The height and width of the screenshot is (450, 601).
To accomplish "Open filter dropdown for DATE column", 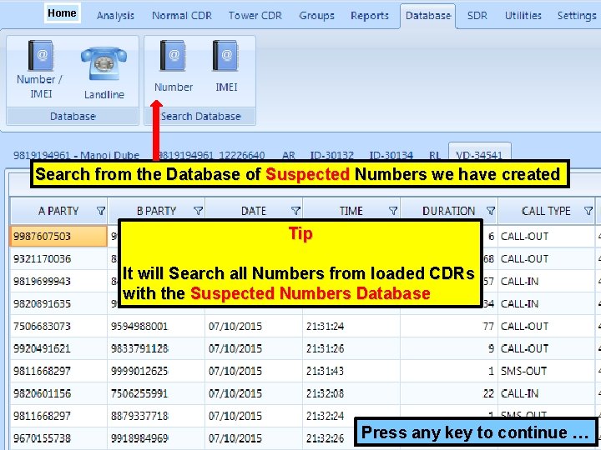I will tap(295, 211).
